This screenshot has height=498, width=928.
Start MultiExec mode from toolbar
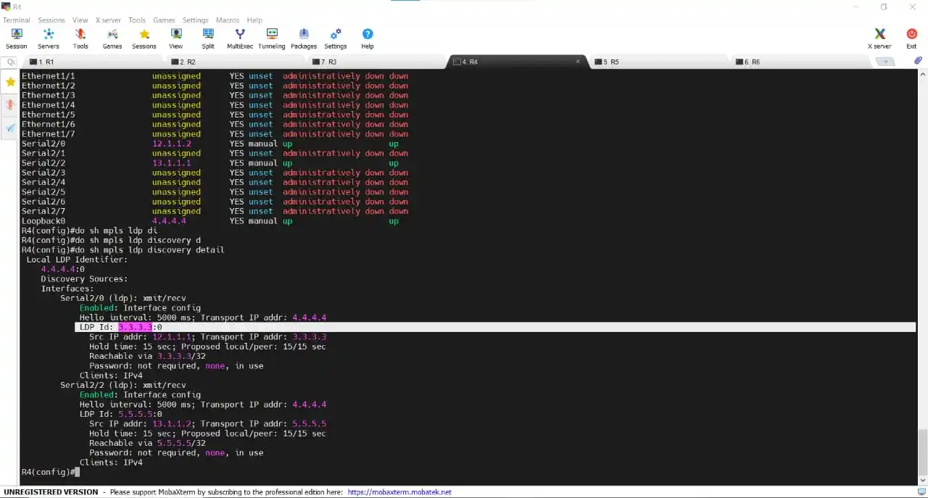pos(240,38)
